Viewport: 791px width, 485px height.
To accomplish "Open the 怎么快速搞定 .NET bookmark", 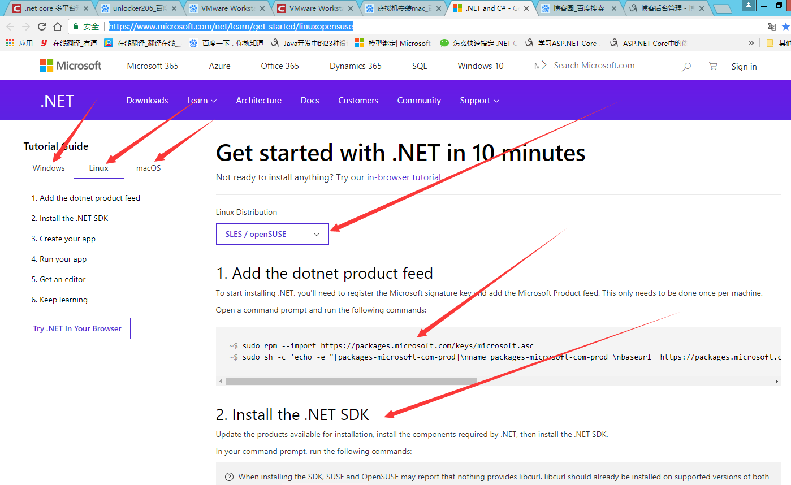I will click(x=478, y=43).
